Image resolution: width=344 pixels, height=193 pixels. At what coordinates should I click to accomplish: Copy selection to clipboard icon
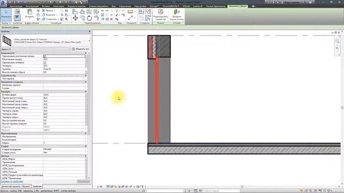38,15
